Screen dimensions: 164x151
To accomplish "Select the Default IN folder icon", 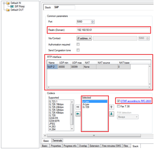I will (x=8, y=3).
